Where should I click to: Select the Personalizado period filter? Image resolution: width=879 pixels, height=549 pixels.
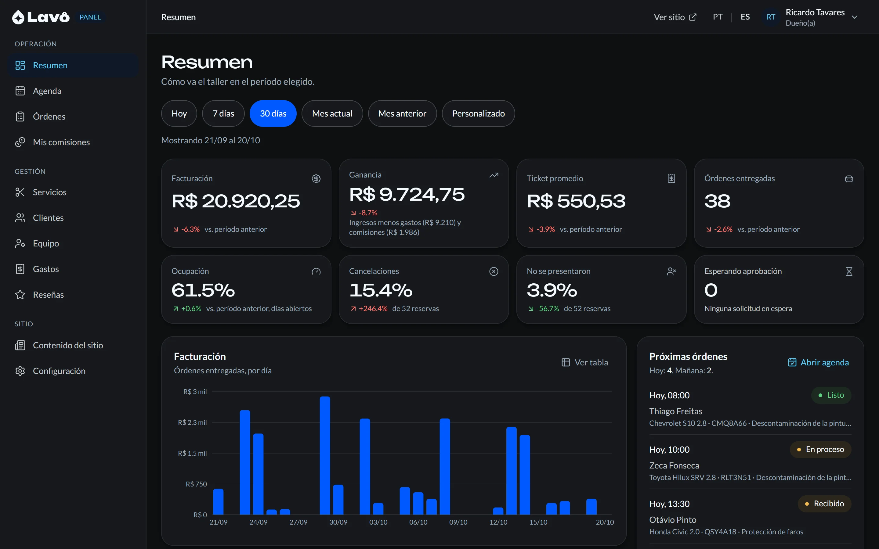(x=478, y=114)
